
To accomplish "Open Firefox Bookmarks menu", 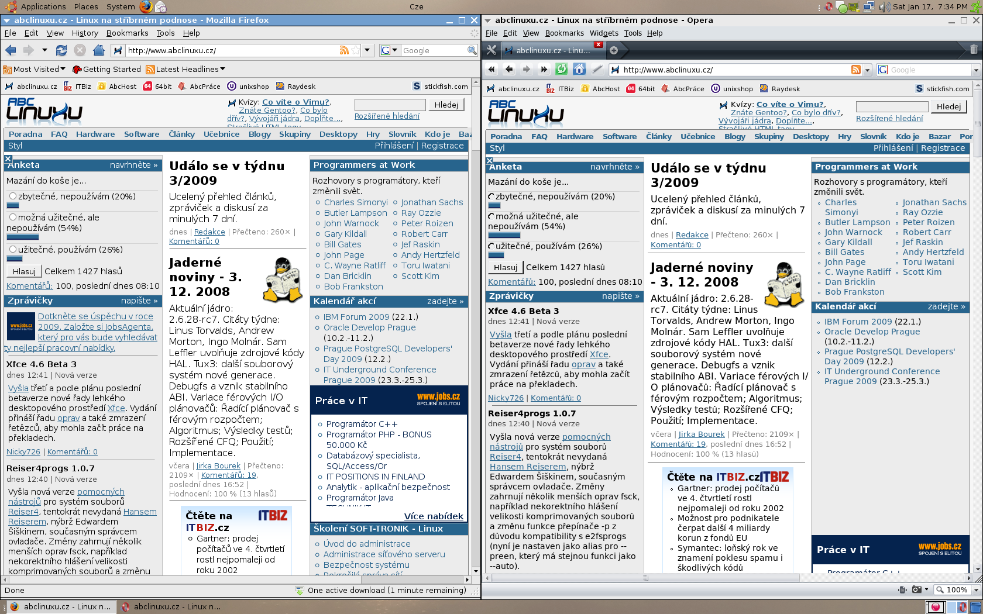I will 127,33.
